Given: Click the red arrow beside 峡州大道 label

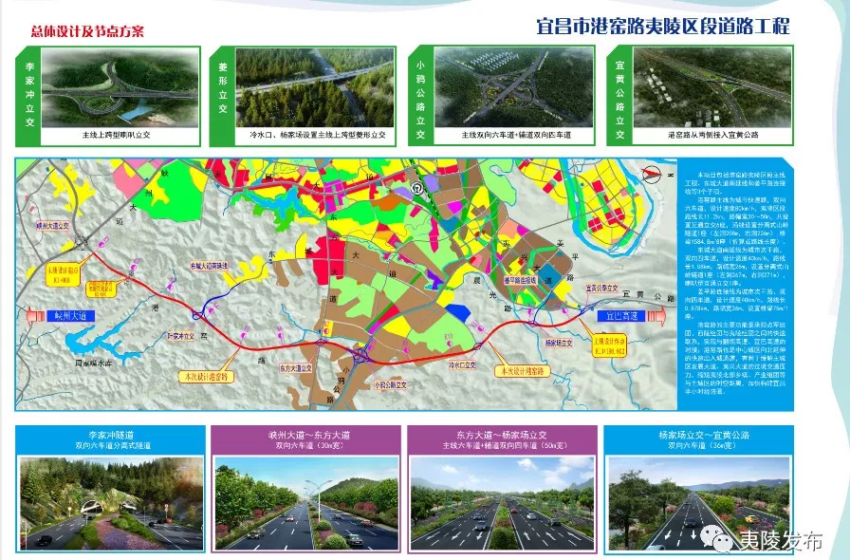Looking at the screenshot, I should (x=33, y=316).
